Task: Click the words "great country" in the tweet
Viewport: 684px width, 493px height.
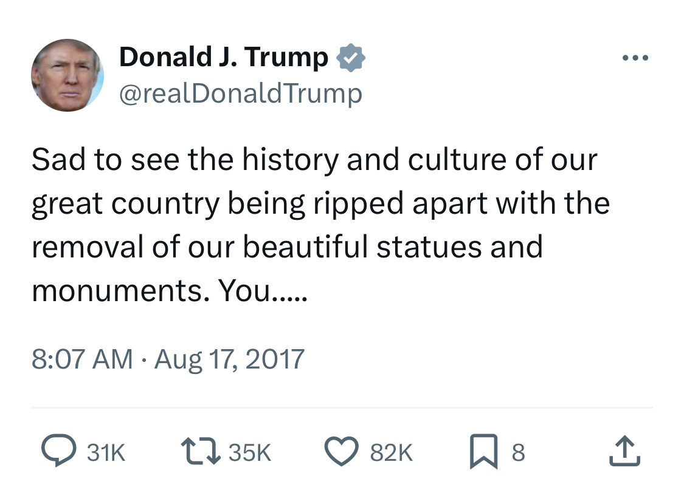Action: 125,204
